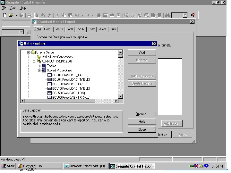
Task: Click the Cut scissors icon
Action: (x=57, y=15)
